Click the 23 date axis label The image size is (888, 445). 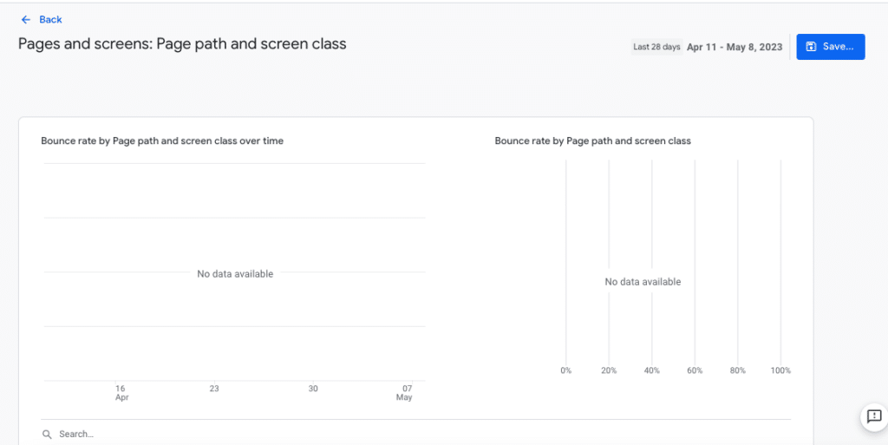214,389
